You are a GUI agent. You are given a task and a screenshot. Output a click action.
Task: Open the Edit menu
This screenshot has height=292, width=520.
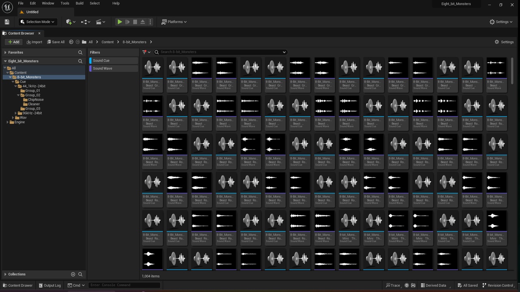click(x=33, y=3)
